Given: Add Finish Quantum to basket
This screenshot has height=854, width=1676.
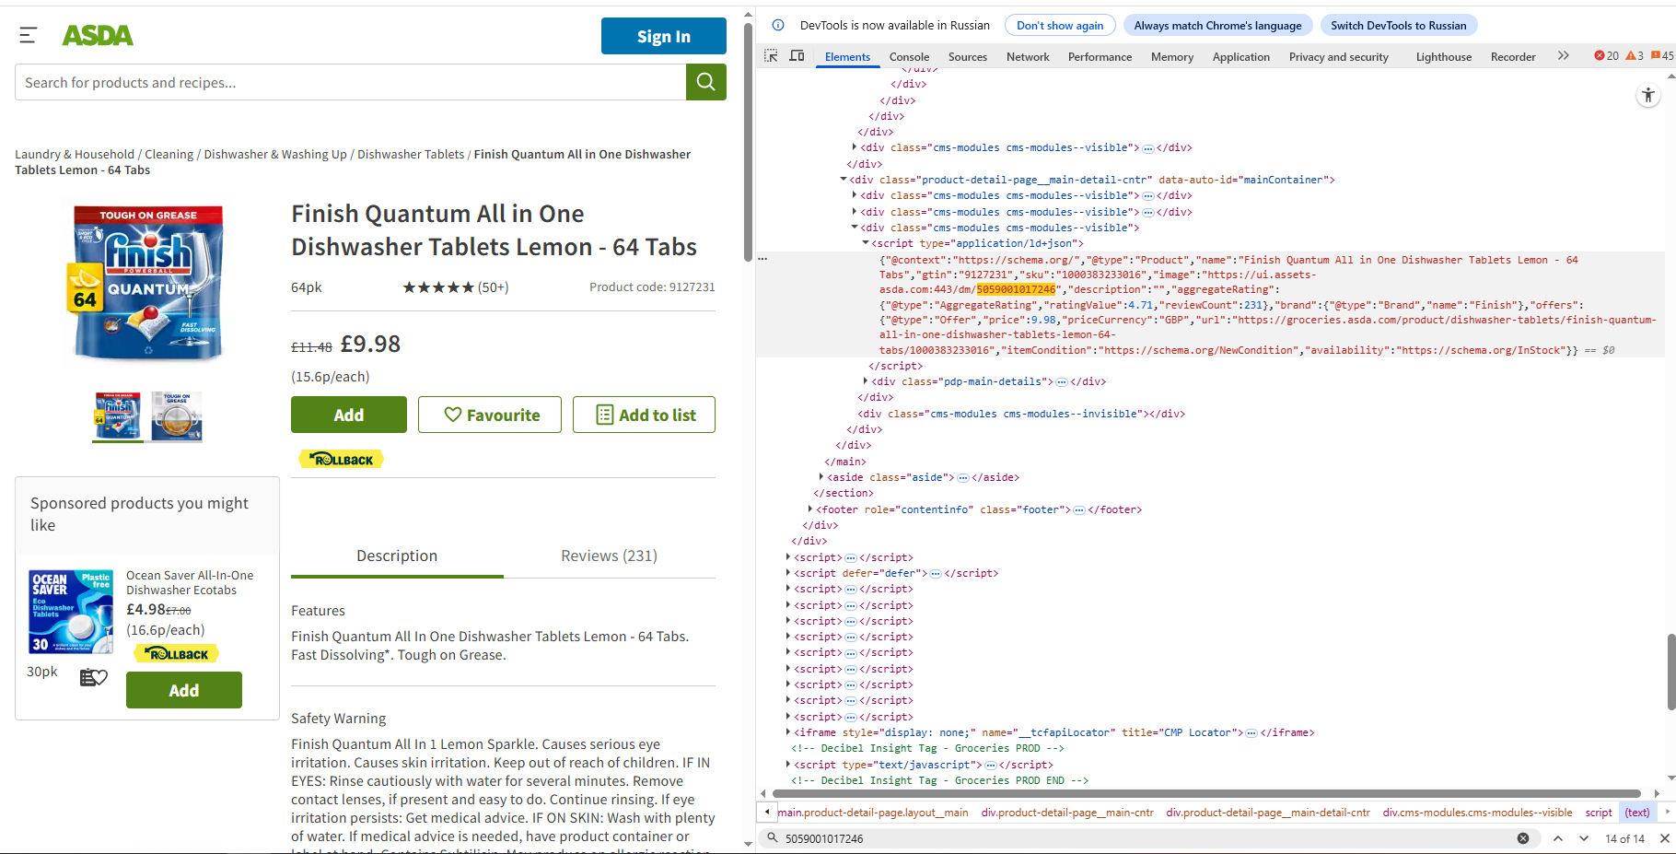Looking at the screenshot, I should point(349,415).
